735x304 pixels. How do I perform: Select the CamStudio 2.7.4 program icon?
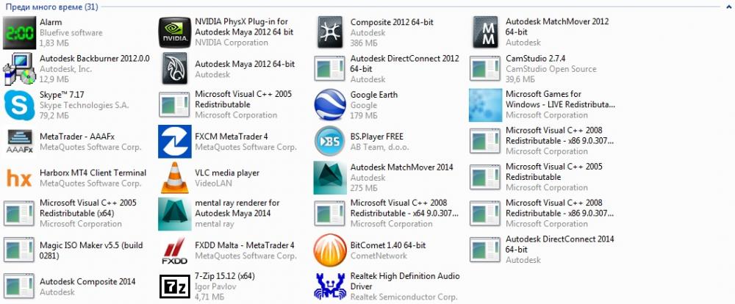[x=486, y=69]
